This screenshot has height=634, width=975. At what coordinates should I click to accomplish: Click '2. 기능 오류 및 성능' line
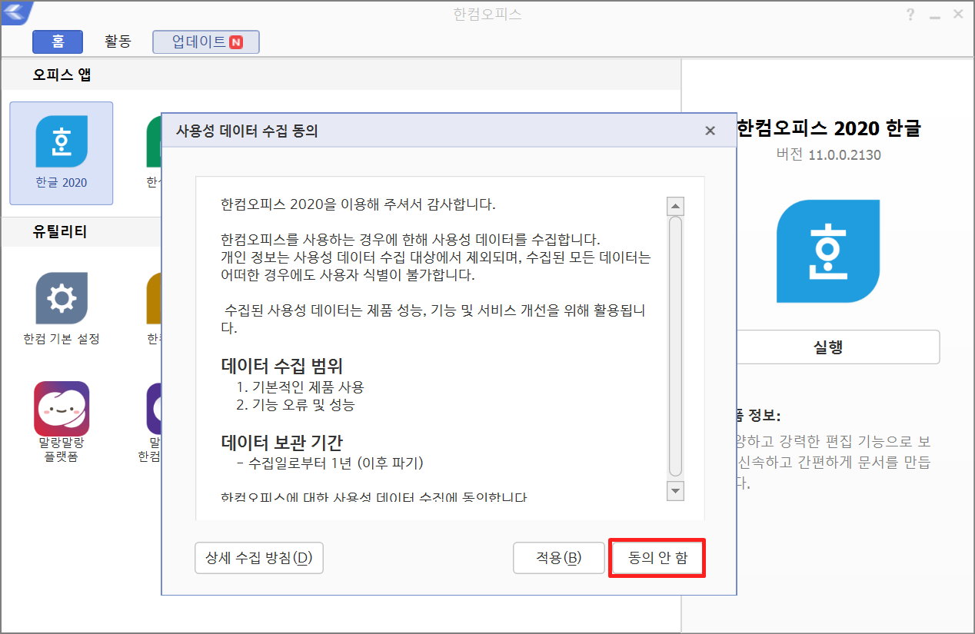tap(296, 404)
